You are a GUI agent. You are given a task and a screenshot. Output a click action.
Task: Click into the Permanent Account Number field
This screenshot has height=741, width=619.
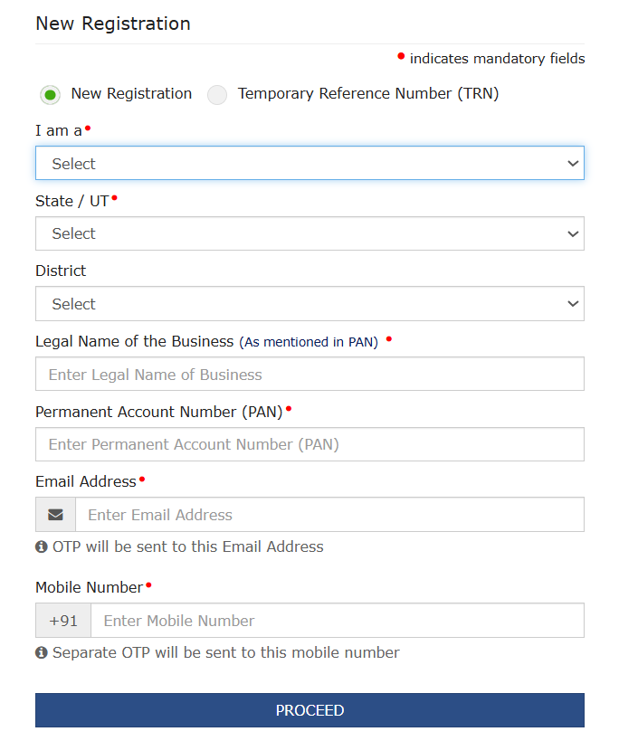(310, 444)
